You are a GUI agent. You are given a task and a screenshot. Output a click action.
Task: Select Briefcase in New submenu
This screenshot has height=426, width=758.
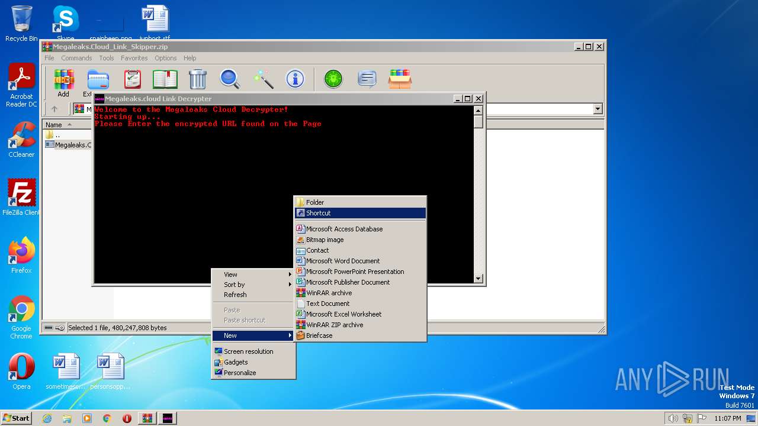coord(360,335)
